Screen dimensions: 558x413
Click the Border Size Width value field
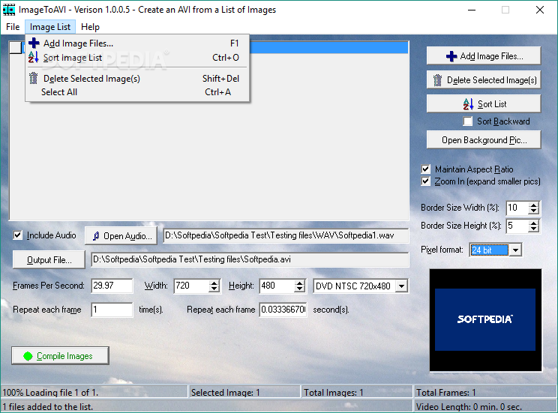[x=517, y=208]
